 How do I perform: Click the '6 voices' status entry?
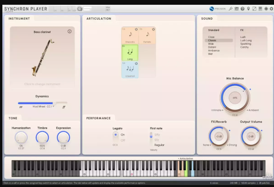pyautogui.click(x=214, y=183)
